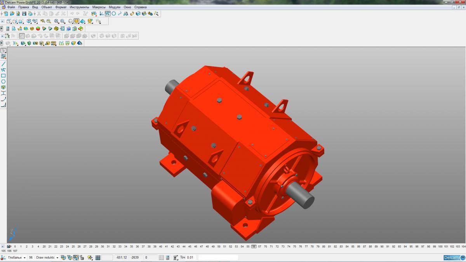Click the angled chamfer tool at the bottom of the left toolbar
This screenshot has width=466, height=262.
click(3, 105)
